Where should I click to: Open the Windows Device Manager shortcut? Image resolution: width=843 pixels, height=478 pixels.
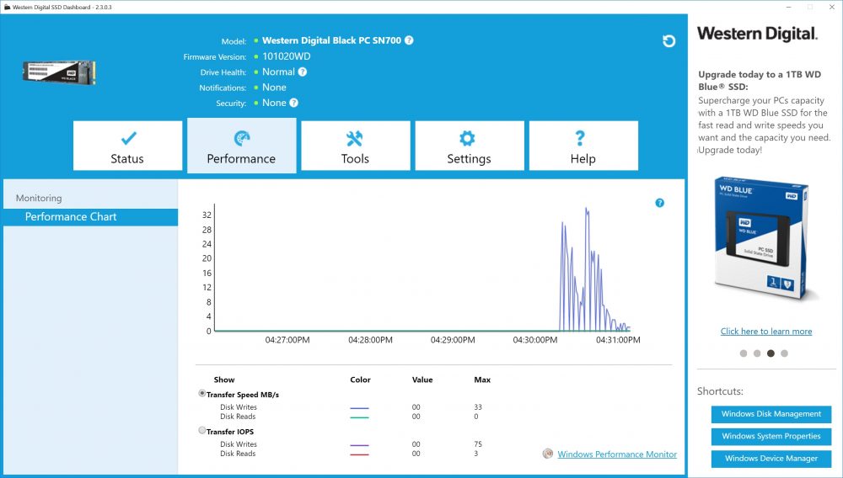(771, 459)
